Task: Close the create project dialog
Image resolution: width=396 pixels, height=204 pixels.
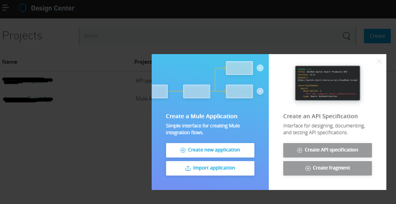Action: click(x=379, y=61)
